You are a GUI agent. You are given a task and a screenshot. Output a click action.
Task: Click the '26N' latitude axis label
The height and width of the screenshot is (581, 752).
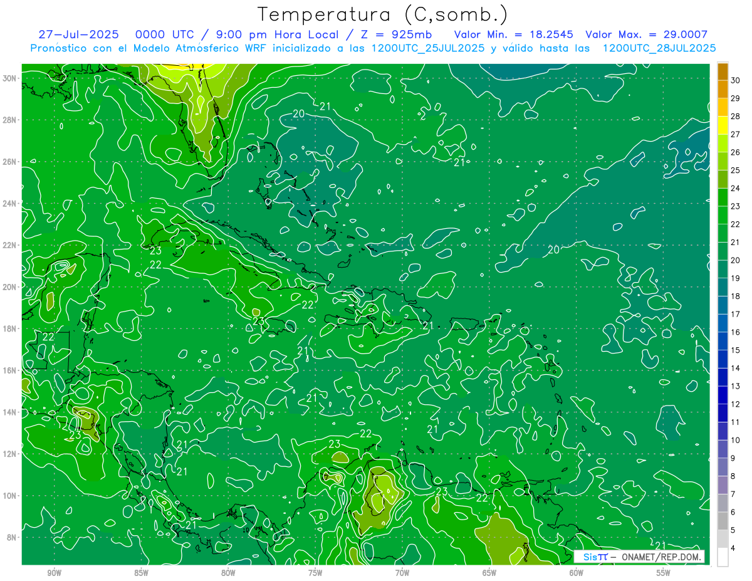coord(10,162)
